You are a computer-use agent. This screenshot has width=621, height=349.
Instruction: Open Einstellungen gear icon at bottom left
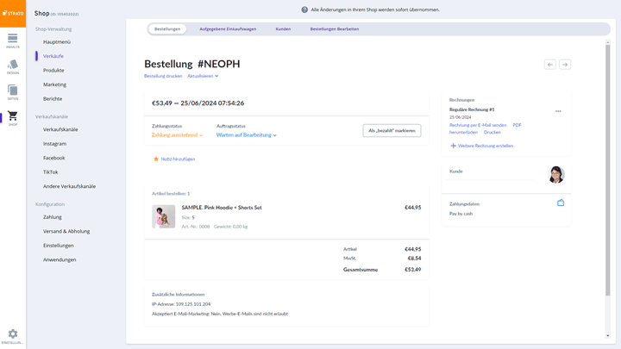click(12, 335)
